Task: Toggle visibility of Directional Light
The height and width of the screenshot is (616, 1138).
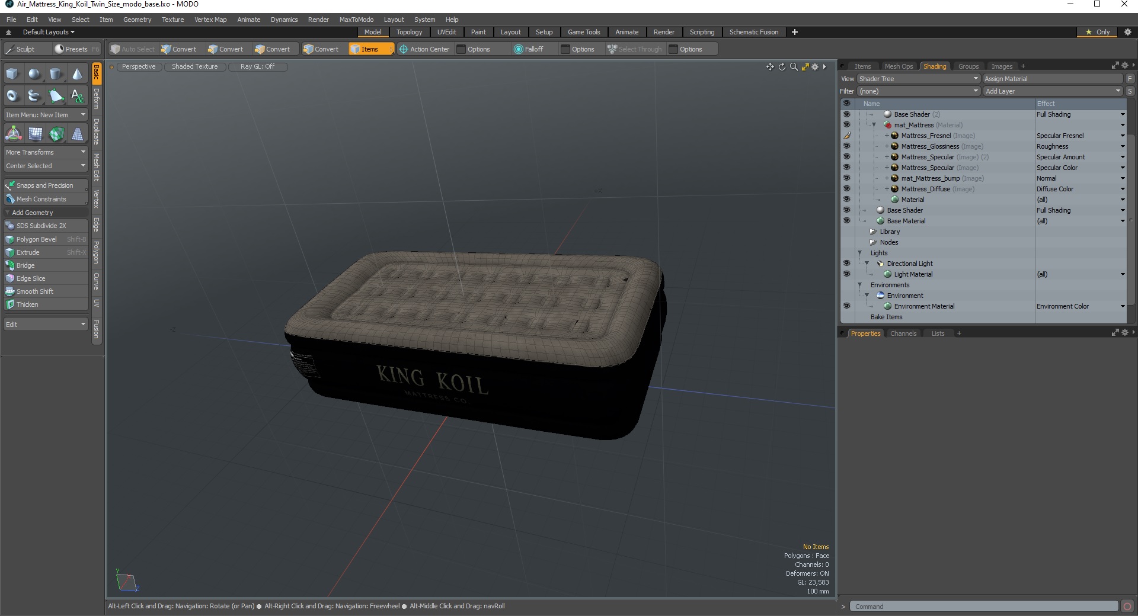Action: 846,264
